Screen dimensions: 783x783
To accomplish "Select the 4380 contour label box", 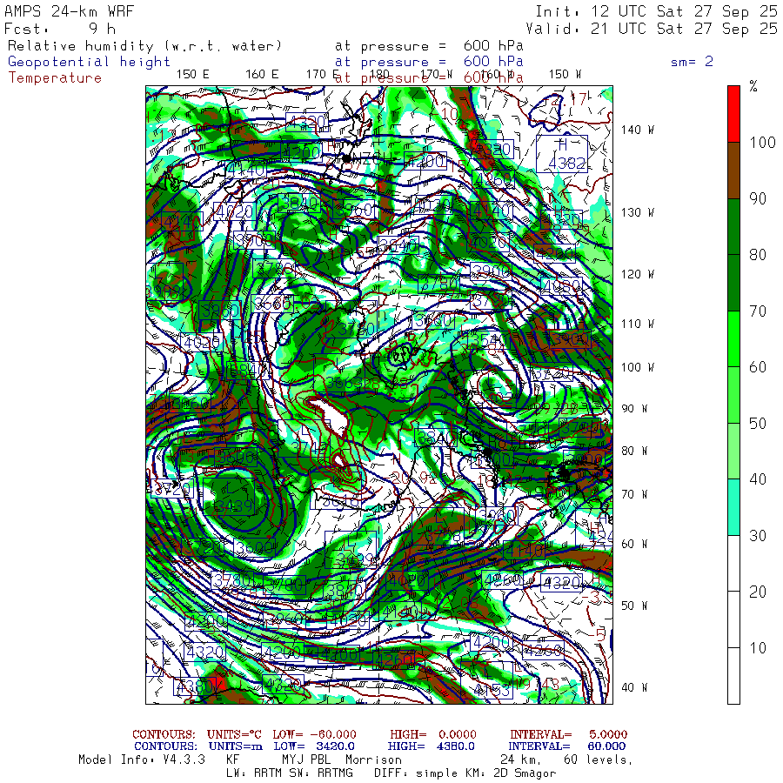I will pos(194,687).
